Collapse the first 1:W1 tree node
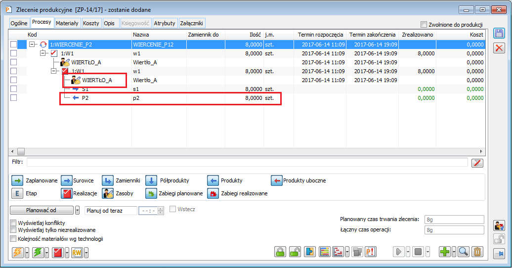This screenshot has height=268, width=512. click(x=43, y=53)
